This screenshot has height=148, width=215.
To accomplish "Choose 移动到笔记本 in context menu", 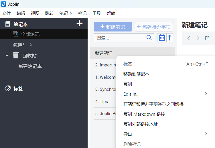I will tap(166, 74).
